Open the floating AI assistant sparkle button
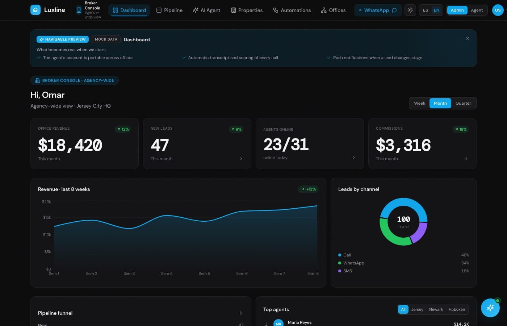 click(x=490, y=308)
